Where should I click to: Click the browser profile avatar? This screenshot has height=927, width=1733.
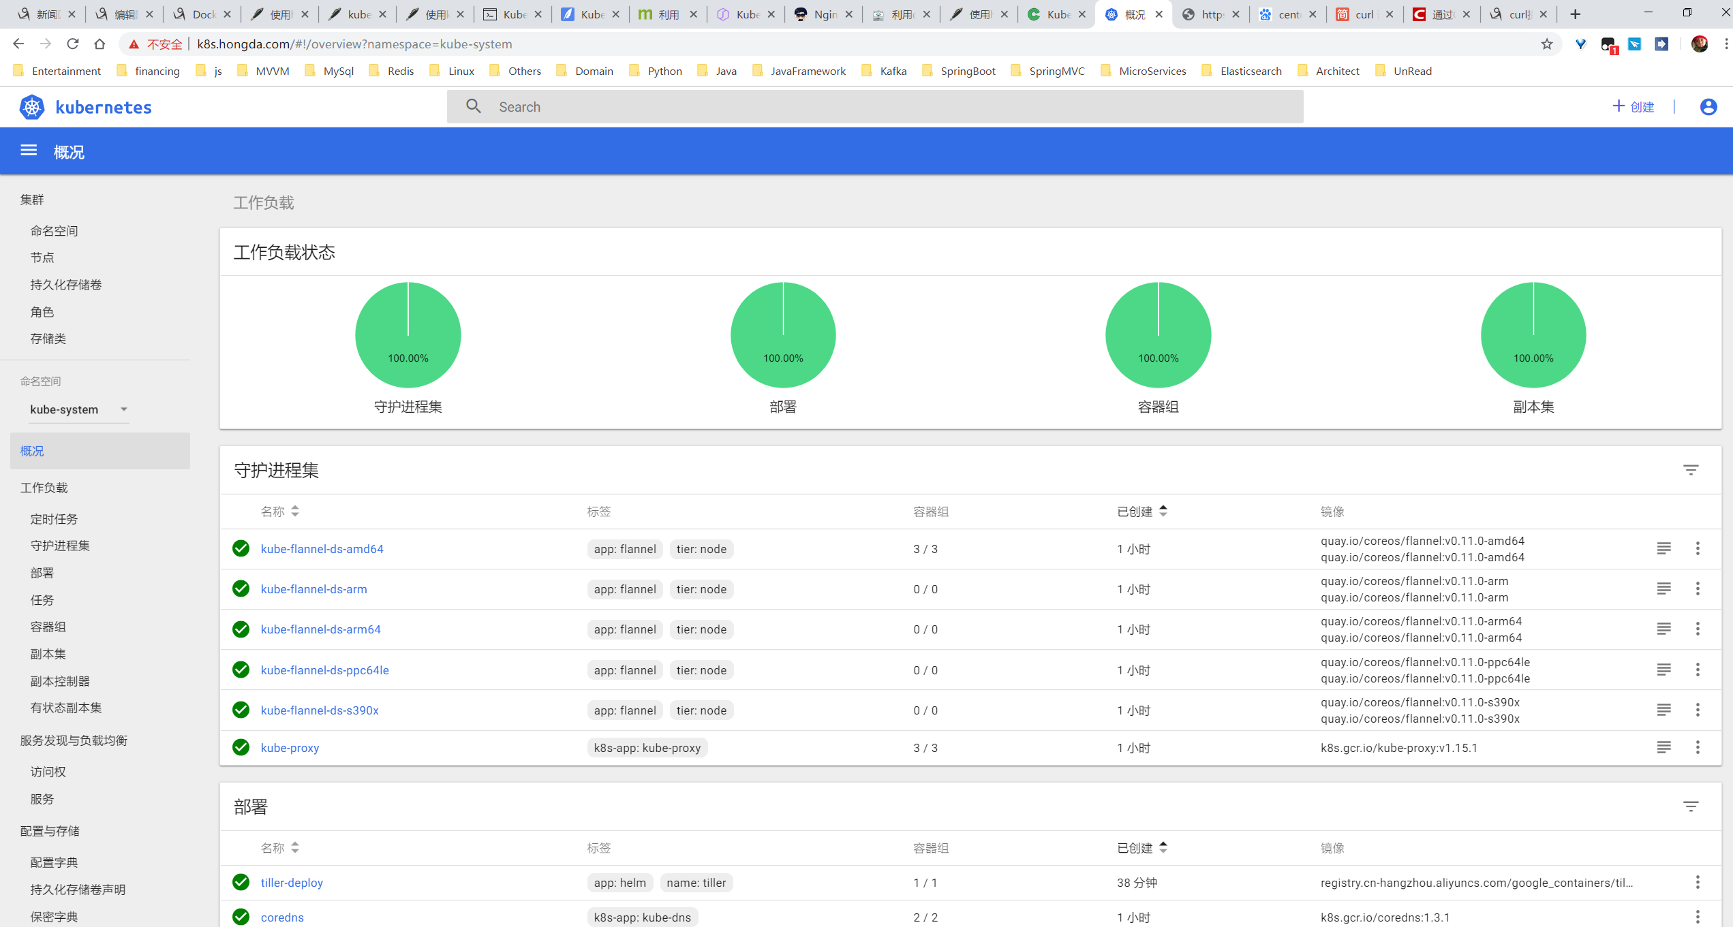[1699, 44]
